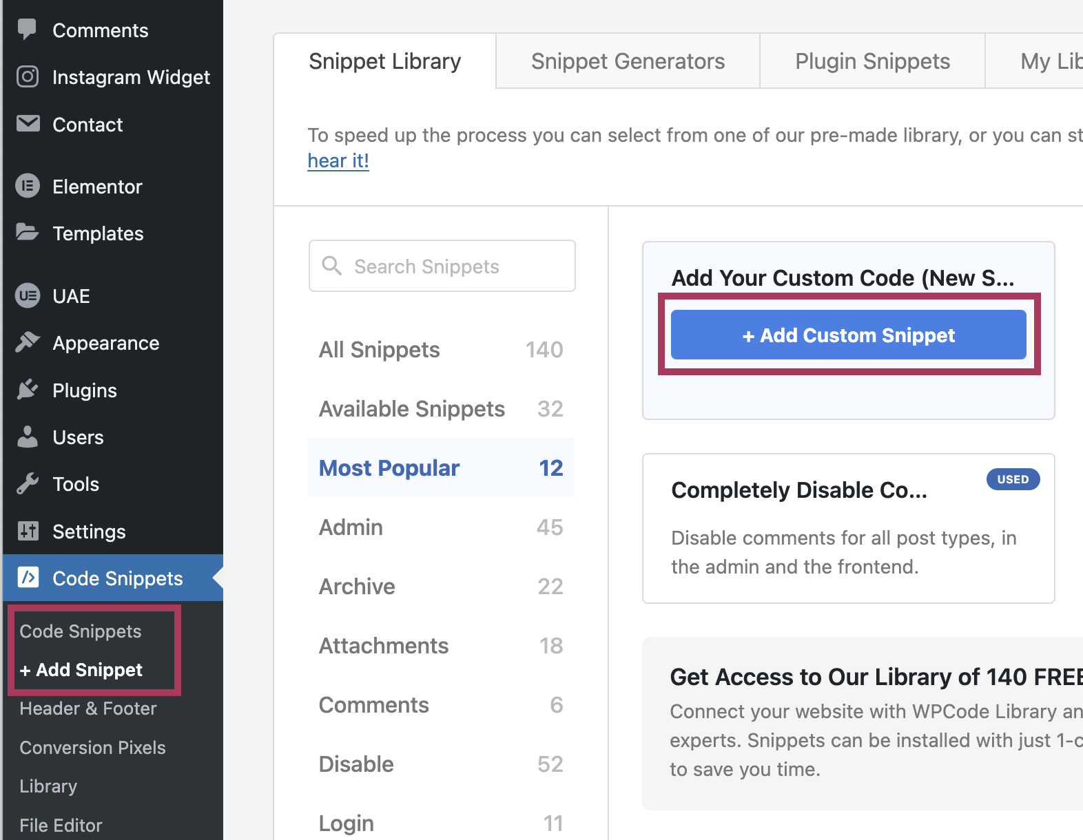
Task: Open Elementor from the sidebar
Action: pyautogui.click(x=113, y=187)
